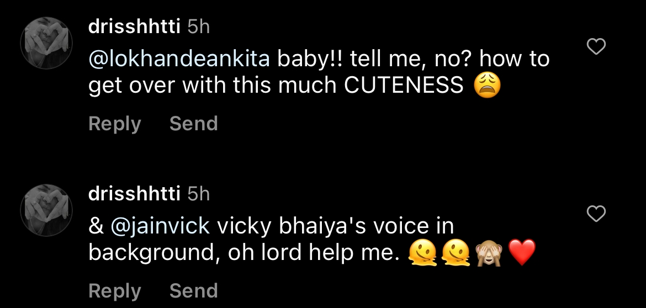Open drisshhtti's profile from the CUTENESS comment
This screenshot has width=646, height=308.
[134, 26]
